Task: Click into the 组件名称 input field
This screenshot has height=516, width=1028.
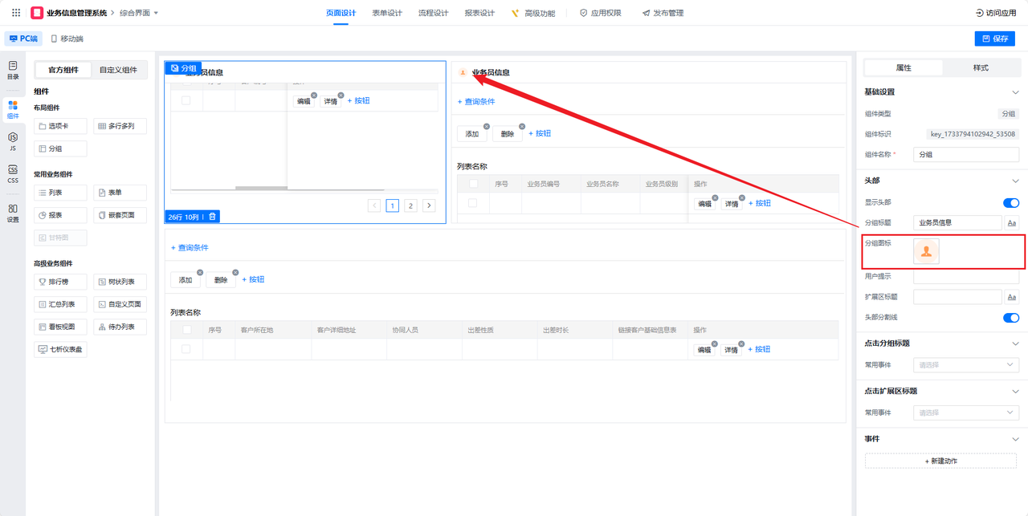Action: [966, 154]
